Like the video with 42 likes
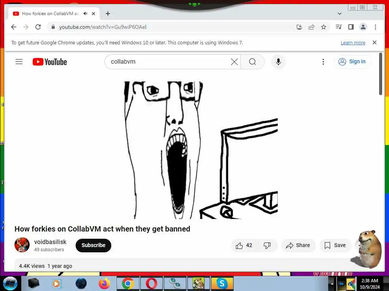Viewport: 389px width, 291px height. [x=244, y=245]
